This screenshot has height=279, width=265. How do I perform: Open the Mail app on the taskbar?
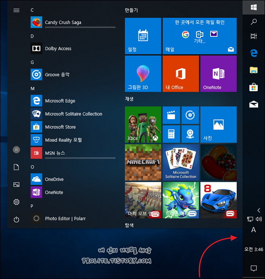[254, 104]
